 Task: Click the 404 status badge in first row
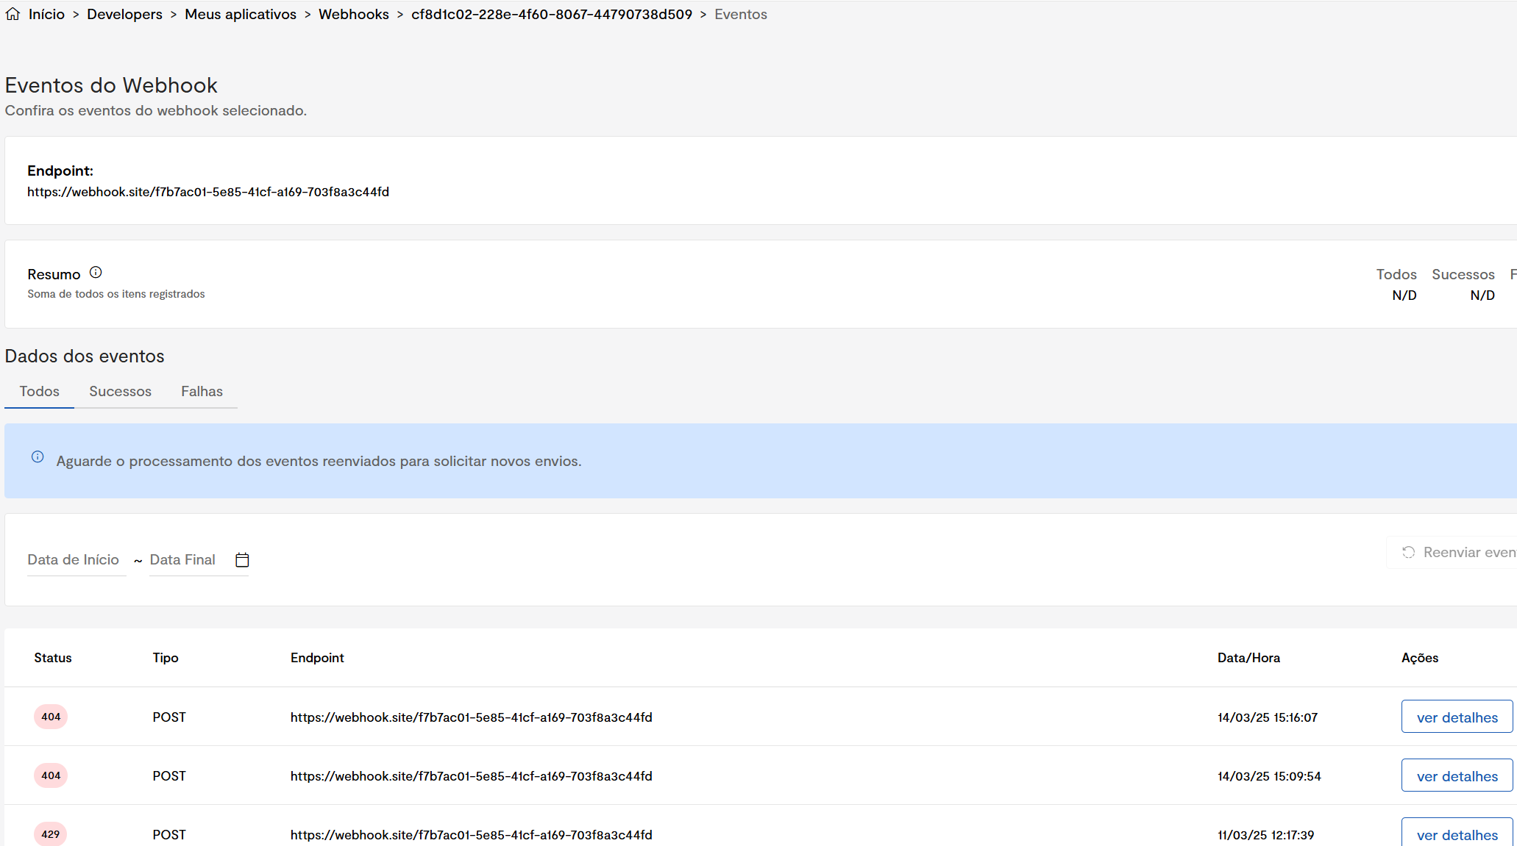click(51, 717)
